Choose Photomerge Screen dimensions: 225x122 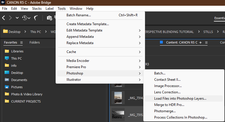coord(184,111)
